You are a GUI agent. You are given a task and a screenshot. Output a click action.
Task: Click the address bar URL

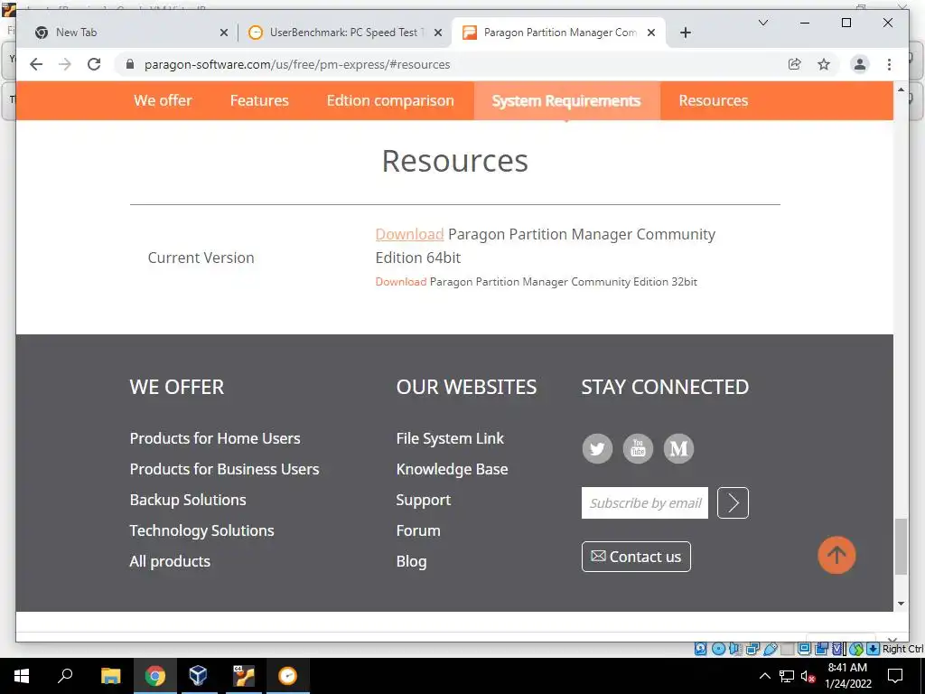pos(297,64)
